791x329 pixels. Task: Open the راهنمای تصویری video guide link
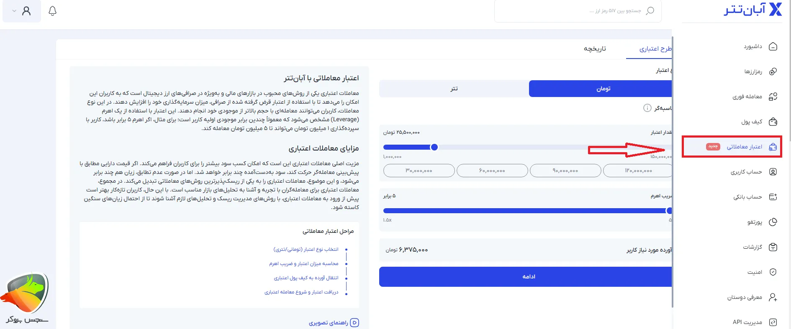(334, 323)
